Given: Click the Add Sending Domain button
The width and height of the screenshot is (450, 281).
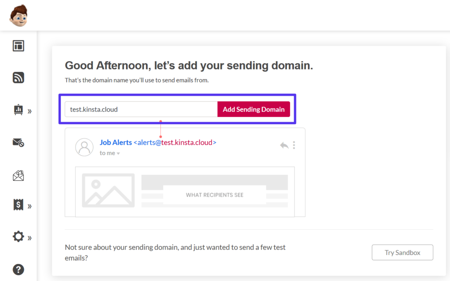Looking at the screenshot, I should [254, 109].
